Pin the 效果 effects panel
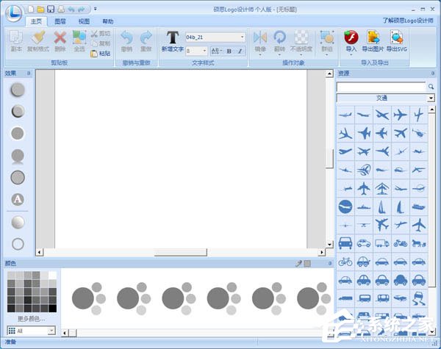441x349 pixels. [29, 73]
